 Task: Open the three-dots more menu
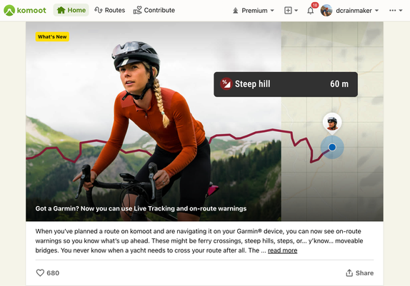[x=392, y=11]
